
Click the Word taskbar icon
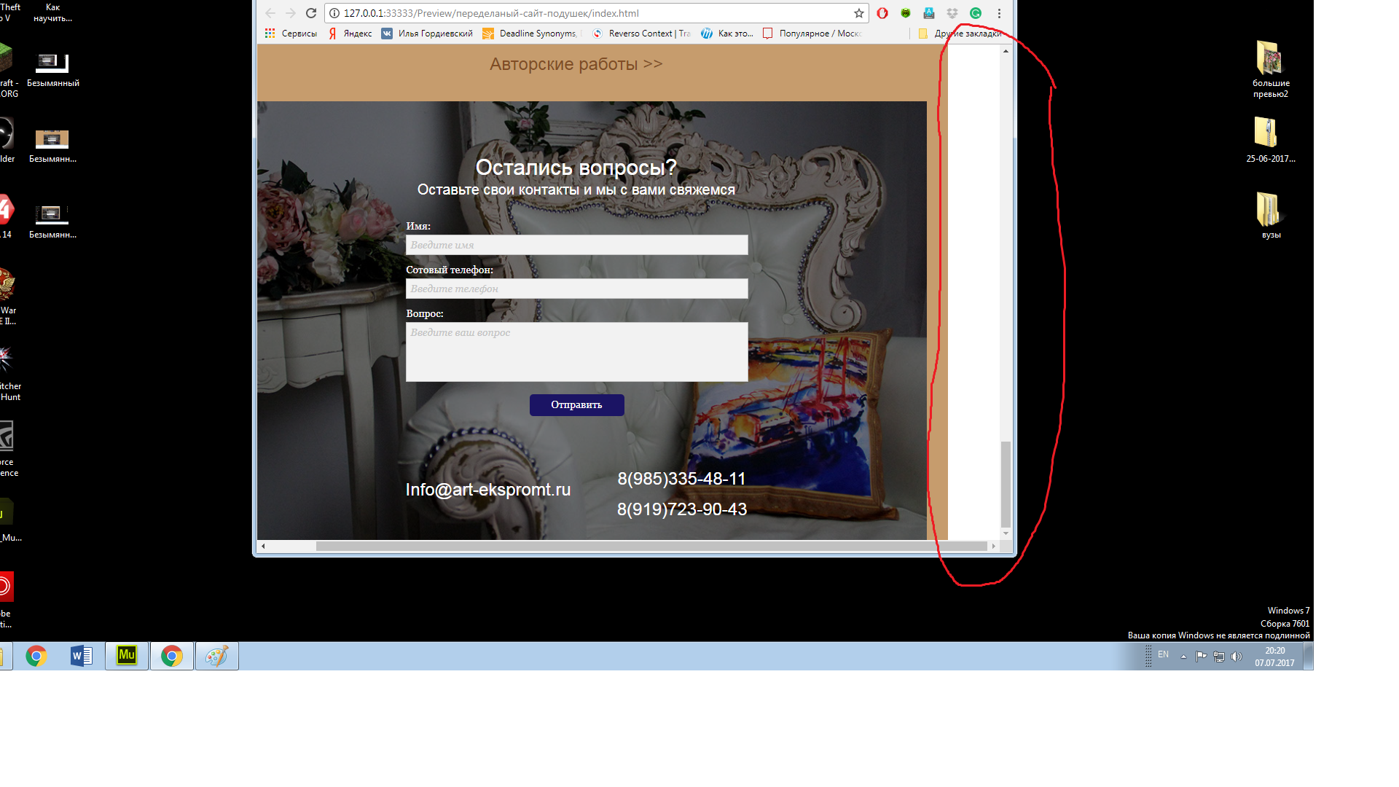coord(82,657)
